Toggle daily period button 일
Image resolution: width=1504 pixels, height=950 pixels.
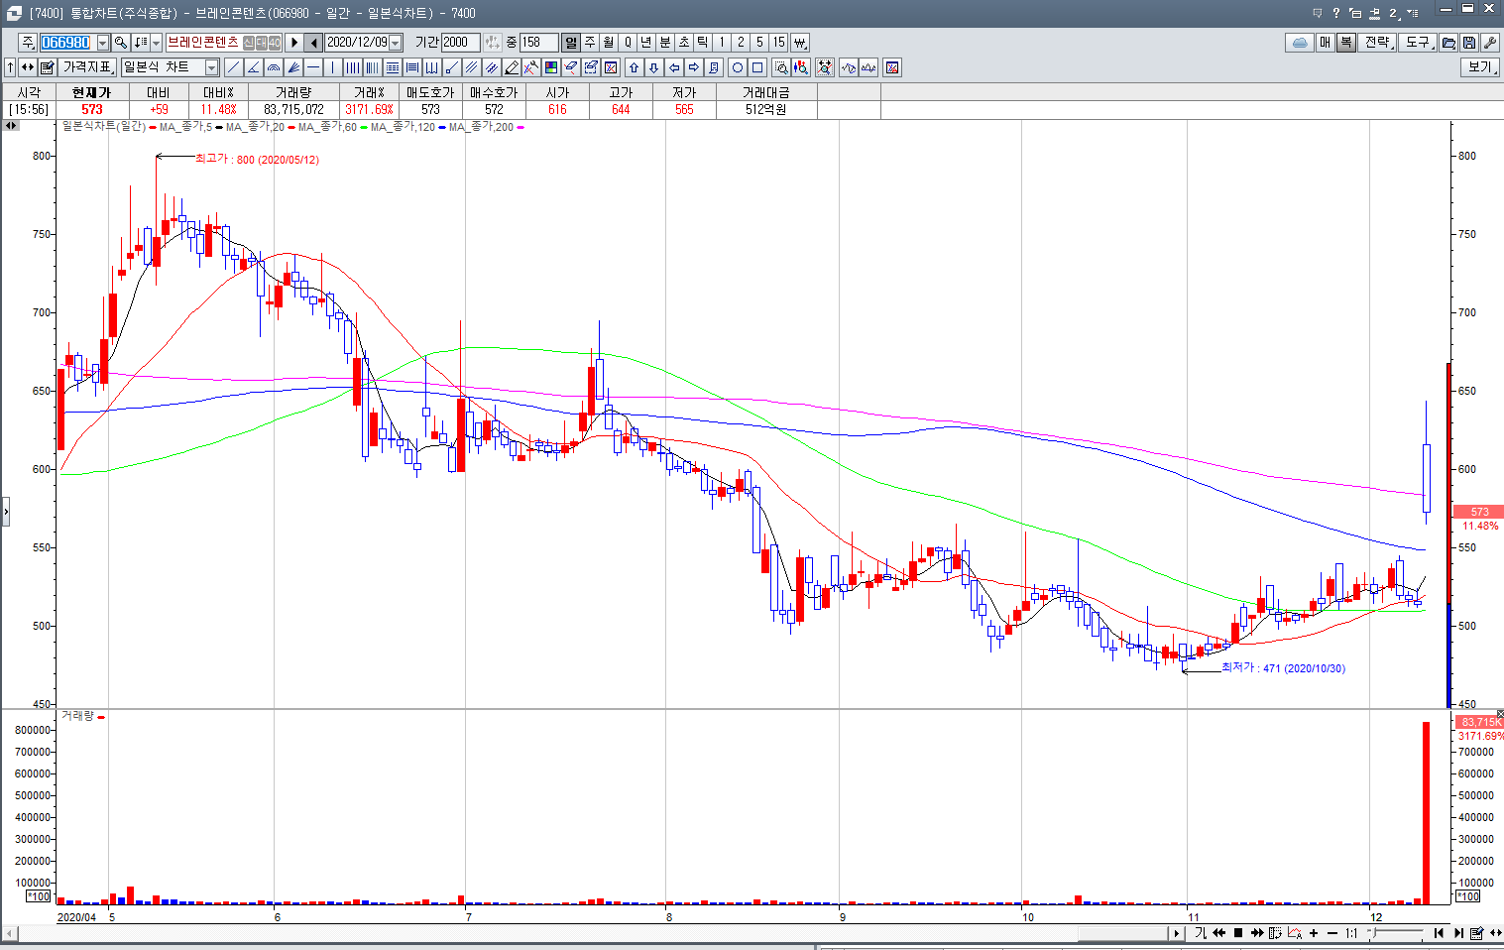pyautogui.click(x=571, y=43)
